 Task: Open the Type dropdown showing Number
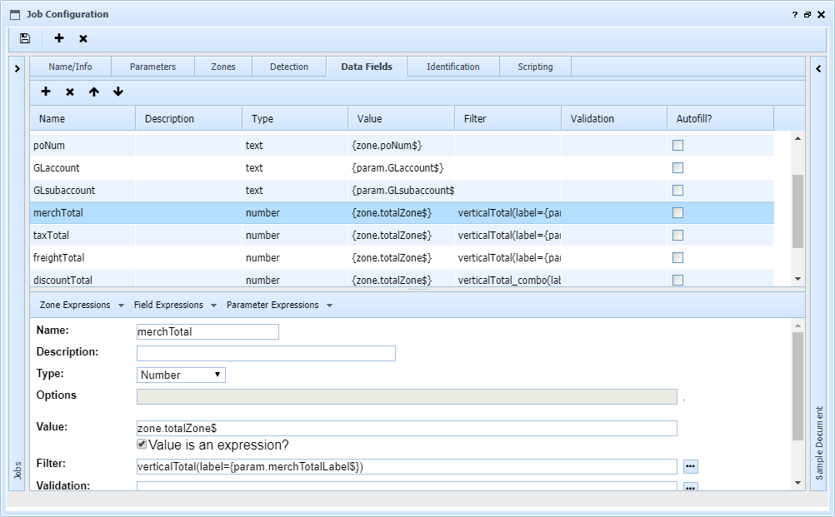[x=181, y=375]
